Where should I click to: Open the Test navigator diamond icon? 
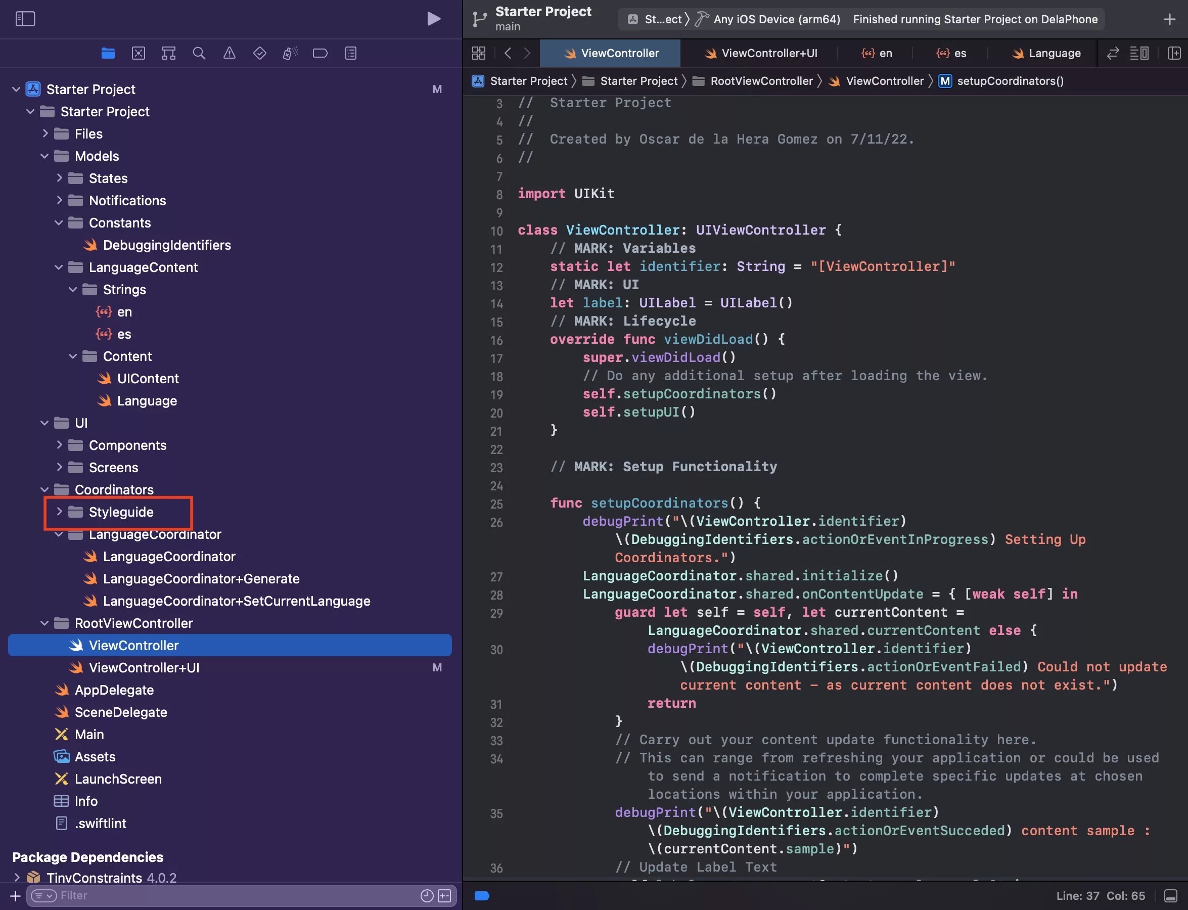259,53
